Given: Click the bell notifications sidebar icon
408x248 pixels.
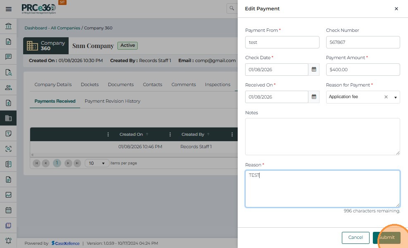Looking at the screenshot, I should click(8, 241).
